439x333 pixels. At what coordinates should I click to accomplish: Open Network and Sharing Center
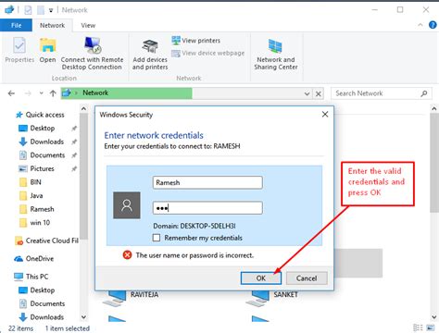(x=276, y=55)
